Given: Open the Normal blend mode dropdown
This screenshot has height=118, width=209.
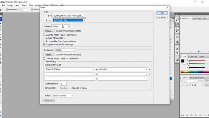Looking at the screenshot, I should (189, 81).
